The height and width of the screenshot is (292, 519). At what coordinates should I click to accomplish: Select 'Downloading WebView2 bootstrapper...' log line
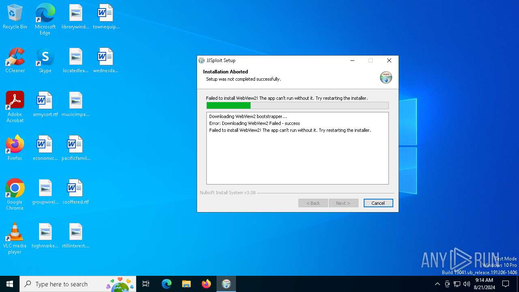point(248,116)
